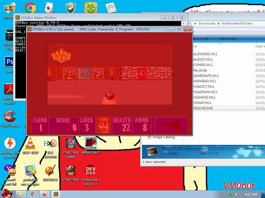
Task: Select the file_id.diz file
Action: coord(200,70)
